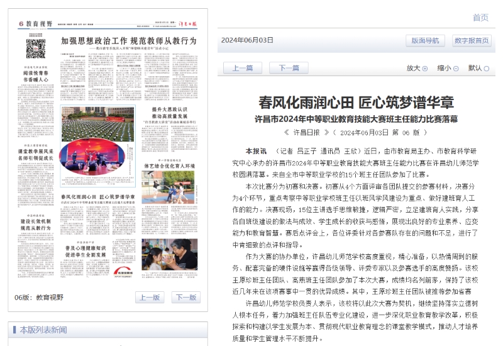This screenshot has height=346, width=503.
Task: Click the 本版列表新闻 section header
Action: [x=43, y=330]
